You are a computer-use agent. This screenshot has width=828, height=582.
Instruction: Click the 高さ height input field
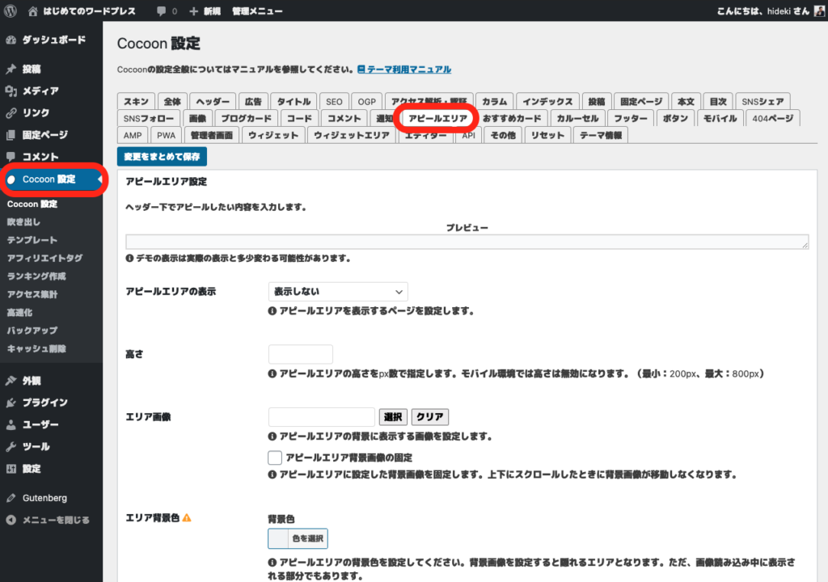301,354
